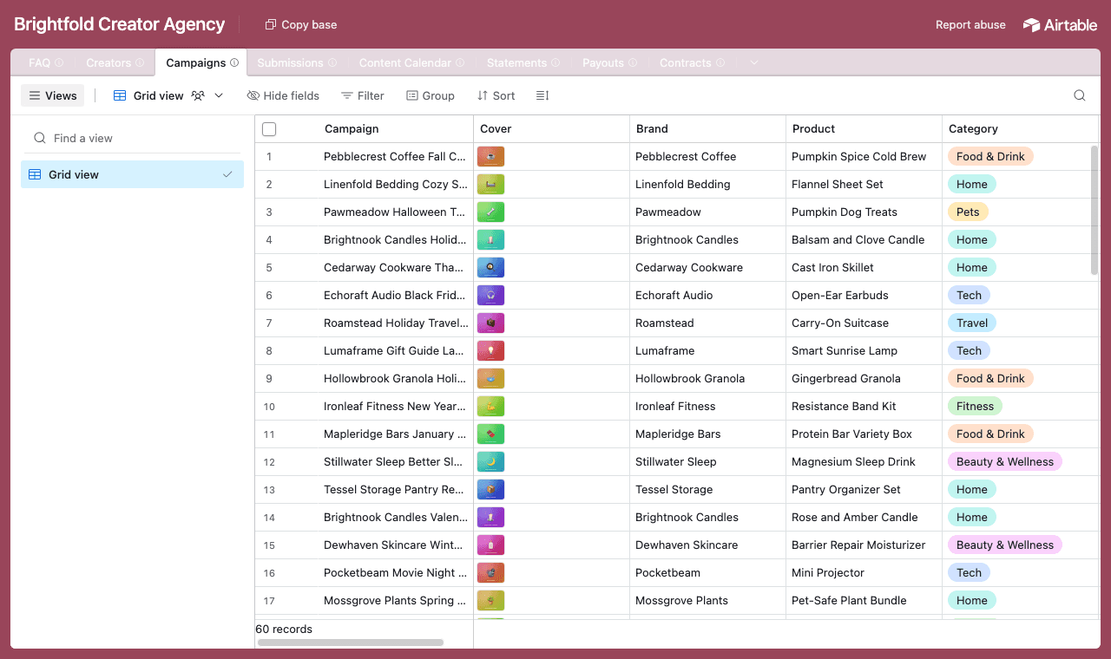Click the search magnifier icon in toolbar
The height and width of the screenshot is (659, 1111).
coord(1080,95)
